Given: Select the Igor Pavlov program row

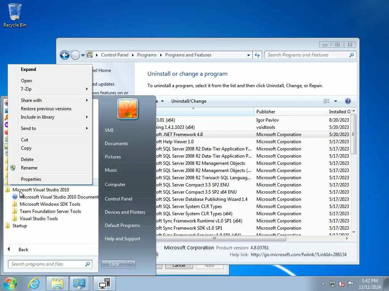Looking at the screenshot, I should (x=253, y=120).
